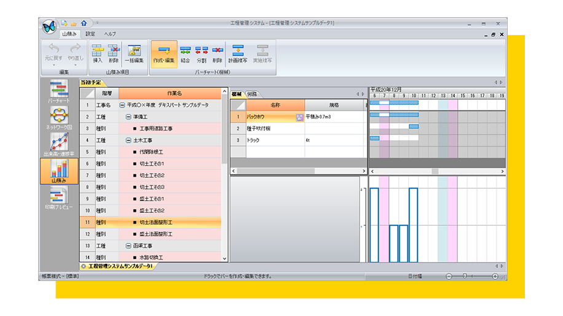This screenshot has width=563, height=316.
Task: Open 印刷プレビュー from the sidebar
Action: coord(59,198)
